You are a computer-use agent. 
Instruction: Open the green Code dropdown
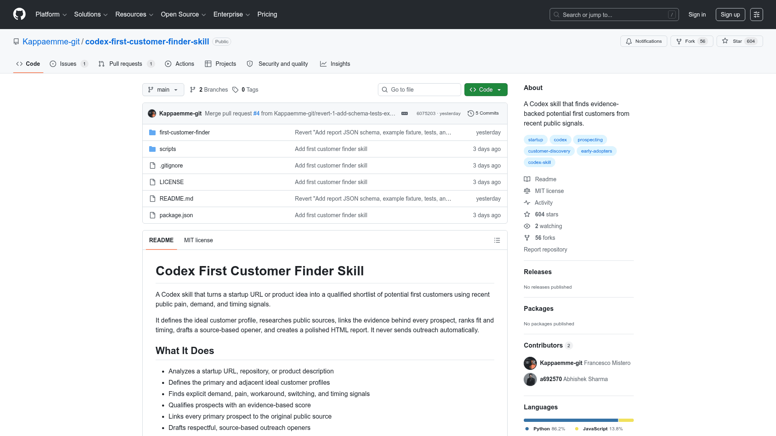coord(486,90)
